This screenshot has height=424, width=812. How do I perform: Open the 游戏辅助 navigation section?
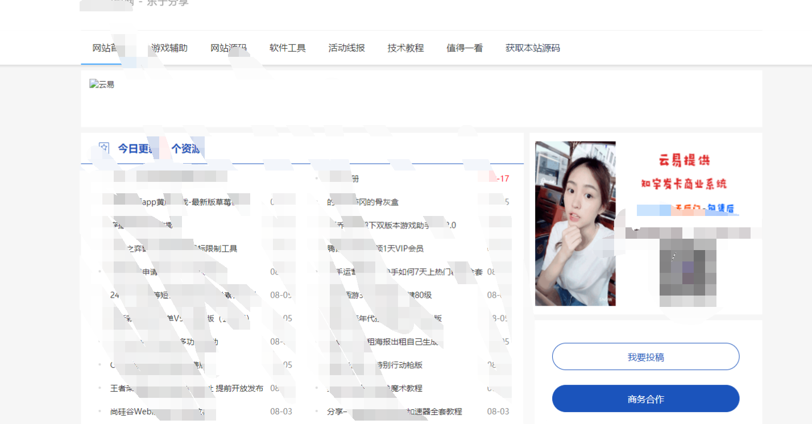(x=168, y=48)
